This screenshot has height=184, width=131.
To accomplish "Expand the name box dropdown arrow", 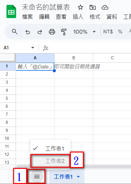I will click(33, 48).
